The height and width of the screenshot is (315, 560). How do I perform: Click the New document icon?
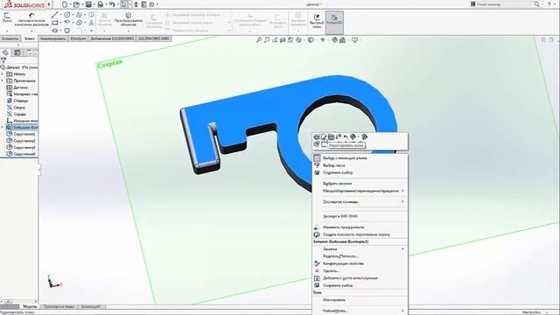click(x=65, y=4)
